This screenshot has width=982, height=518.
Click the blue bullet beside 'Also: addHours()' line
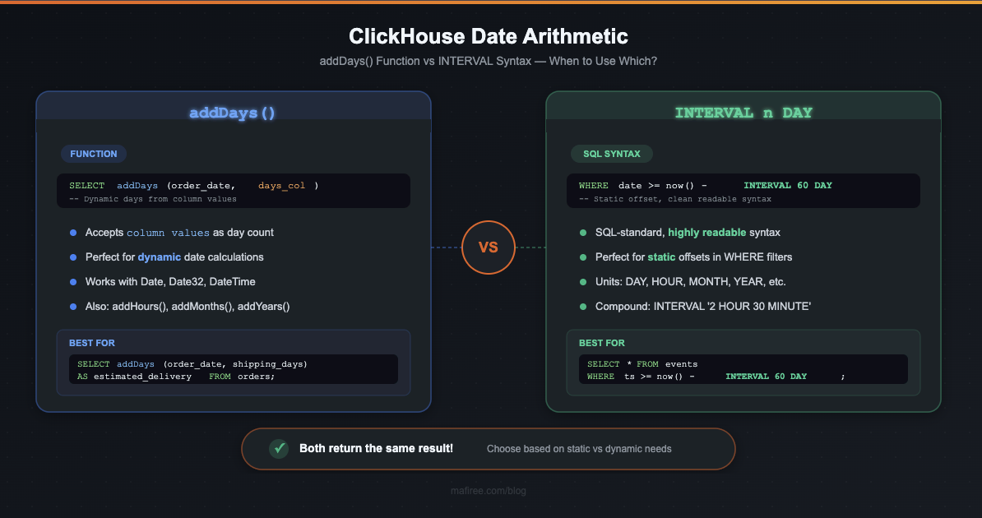(72, 306)
